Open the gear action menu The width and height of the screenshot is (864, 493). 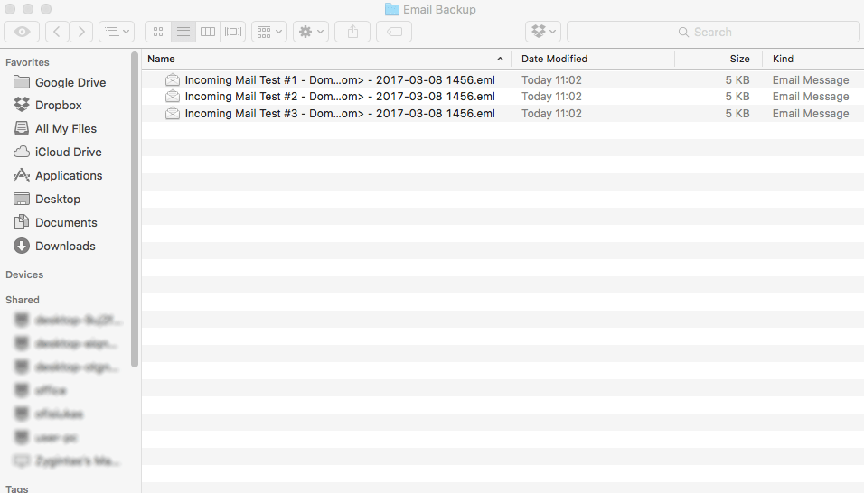pyautogui.click(x=311, y=32)
